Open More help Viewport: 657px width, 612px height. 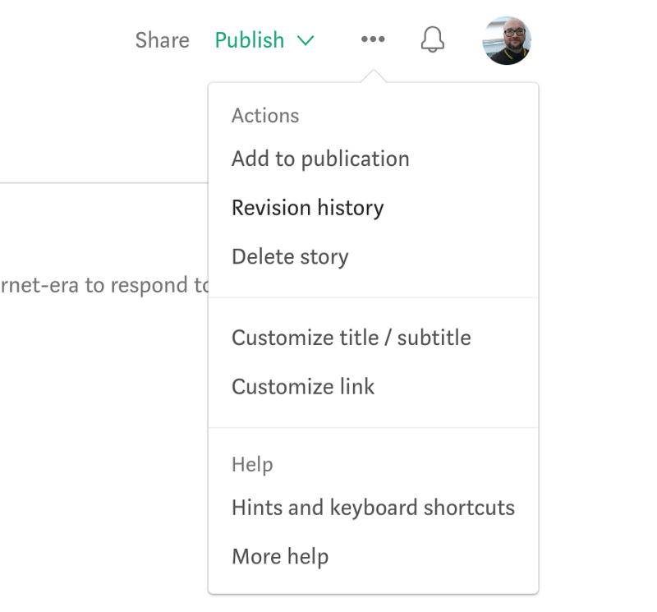tap(280, 556)
